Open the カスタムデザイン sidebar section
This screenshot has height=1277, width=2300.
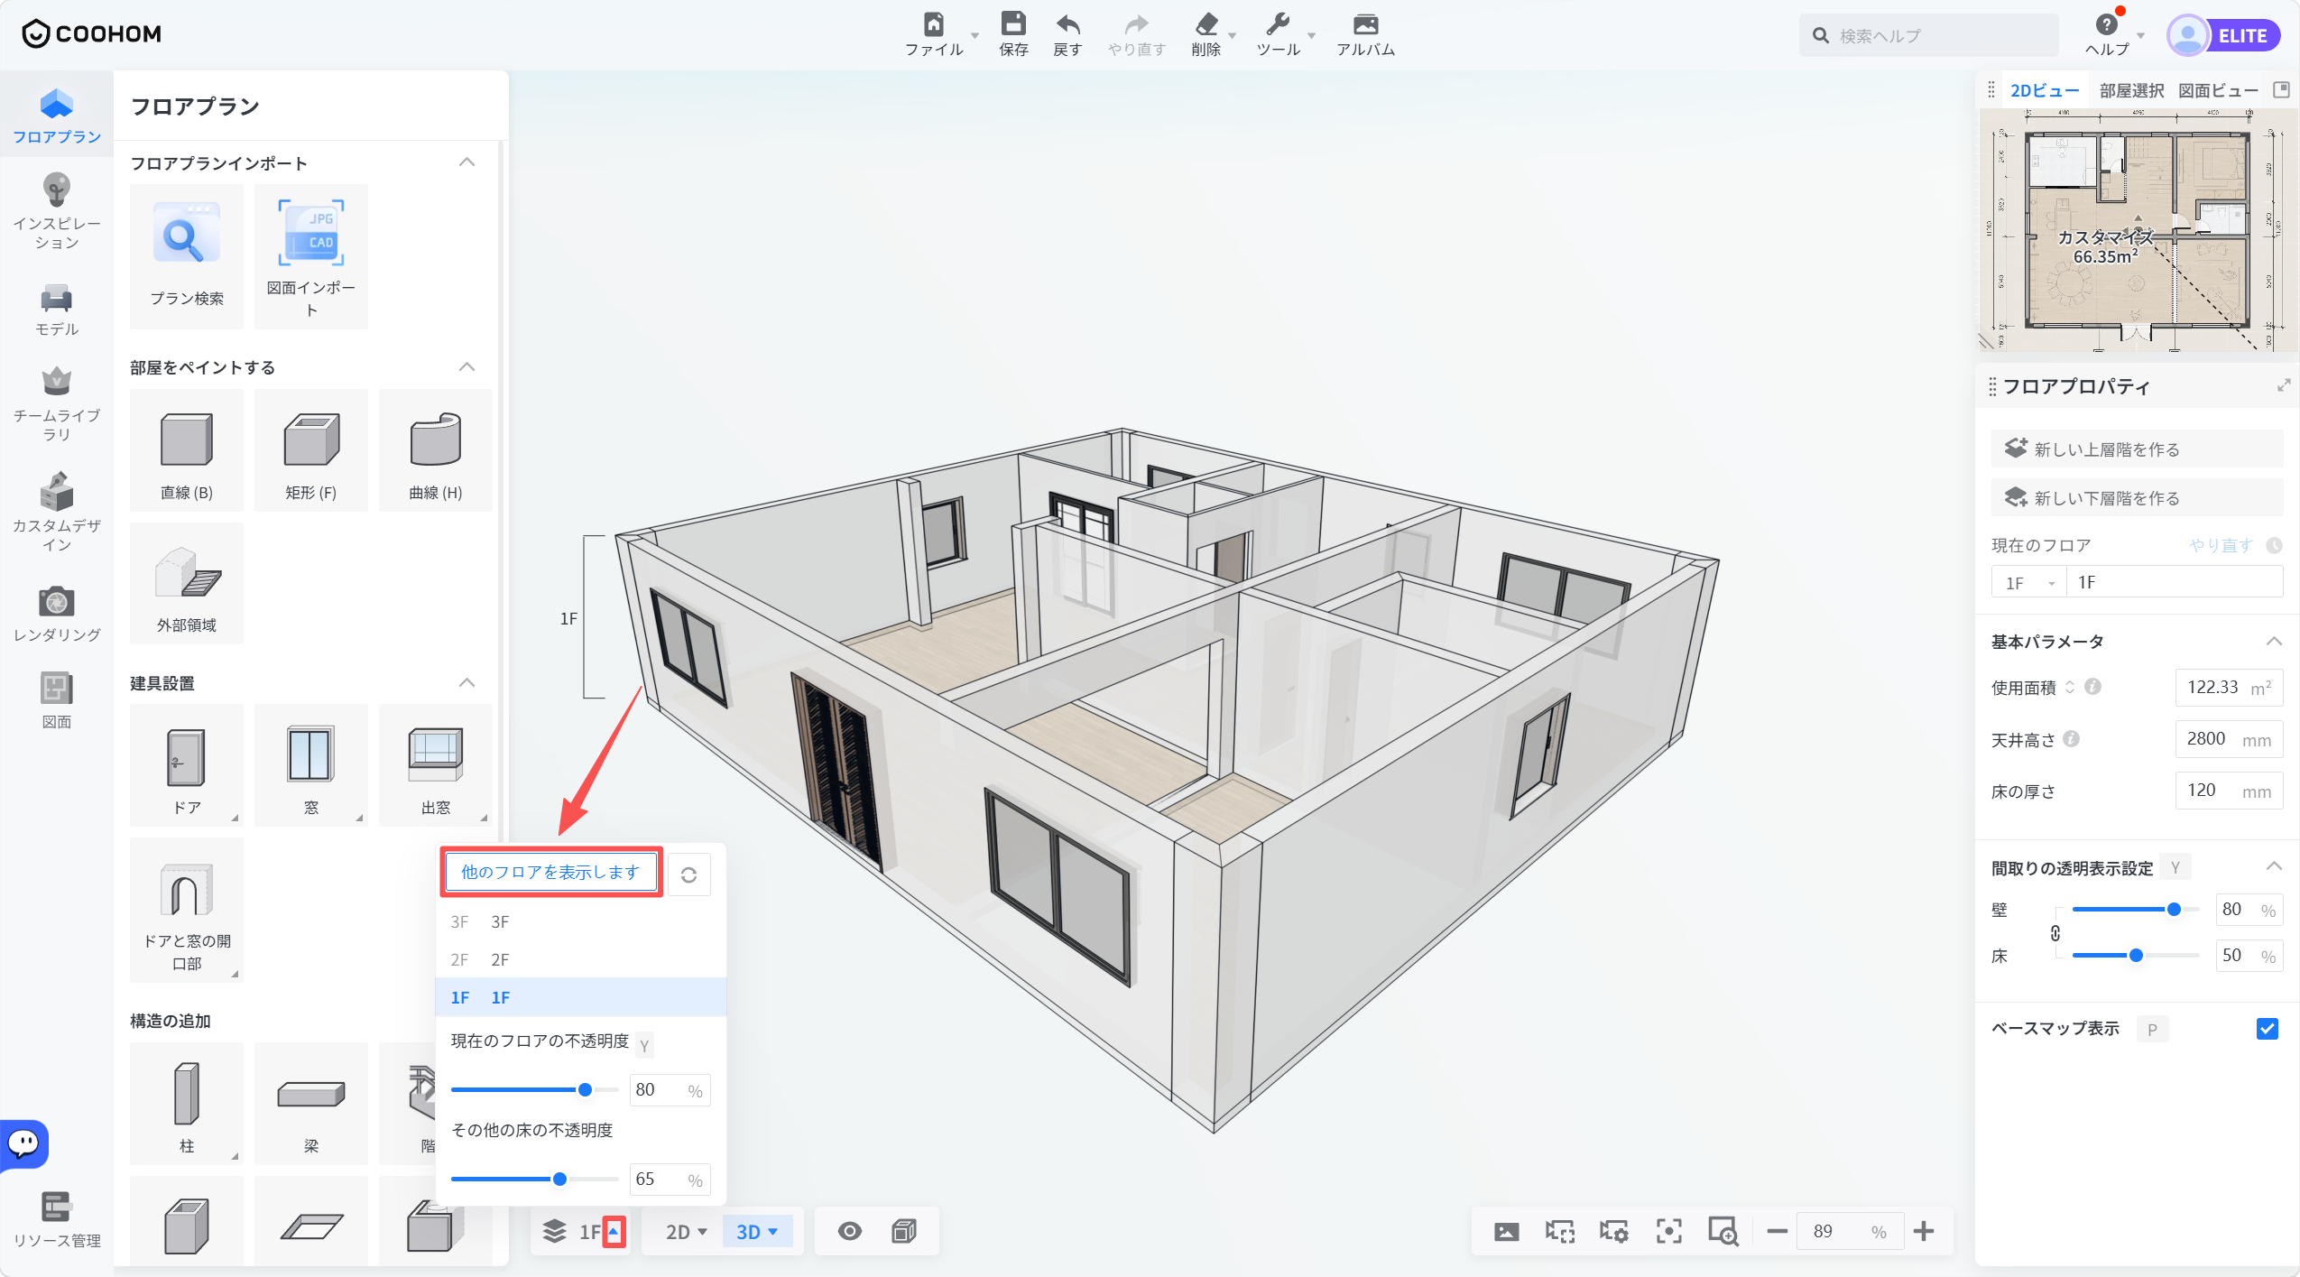(x=57, y=512)
